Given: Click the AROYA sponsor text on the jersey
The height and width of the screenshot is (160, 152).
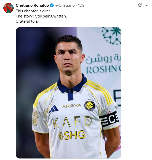Looking at the screenshot, I should [x=71, y=106].
